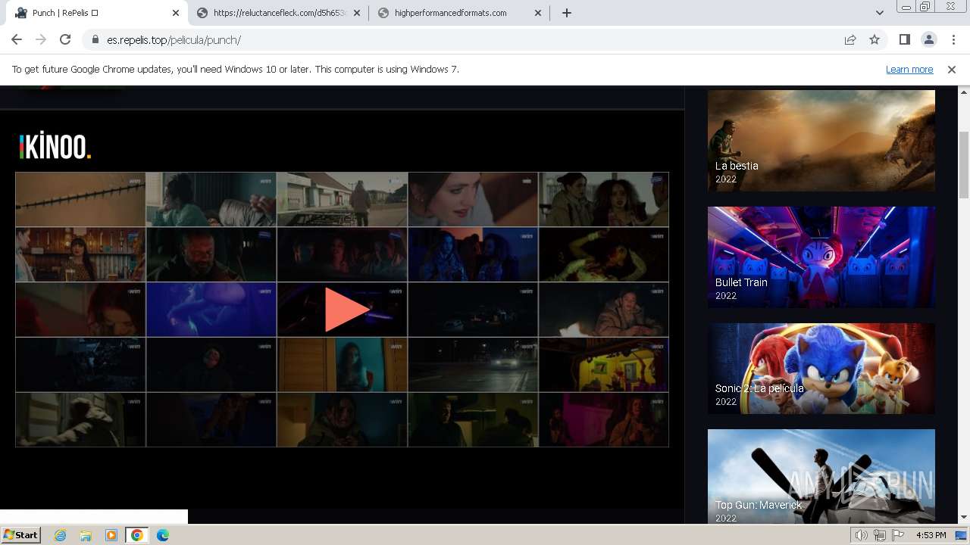This screenshot has width=970, height=545.
Task: Open the La bestia movie card
Action: point(821,141)
